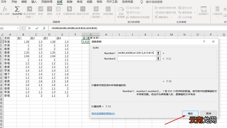Open the Recently Used functions star icon
The width and height of the screenshot is (227, 128).
point(30,9)
